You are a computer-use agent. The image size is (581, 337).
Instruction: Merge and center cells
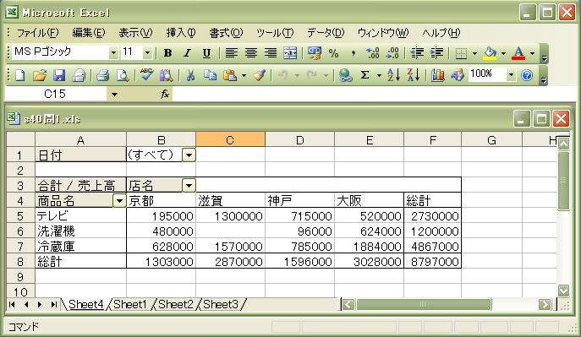(x=290, y=53)
